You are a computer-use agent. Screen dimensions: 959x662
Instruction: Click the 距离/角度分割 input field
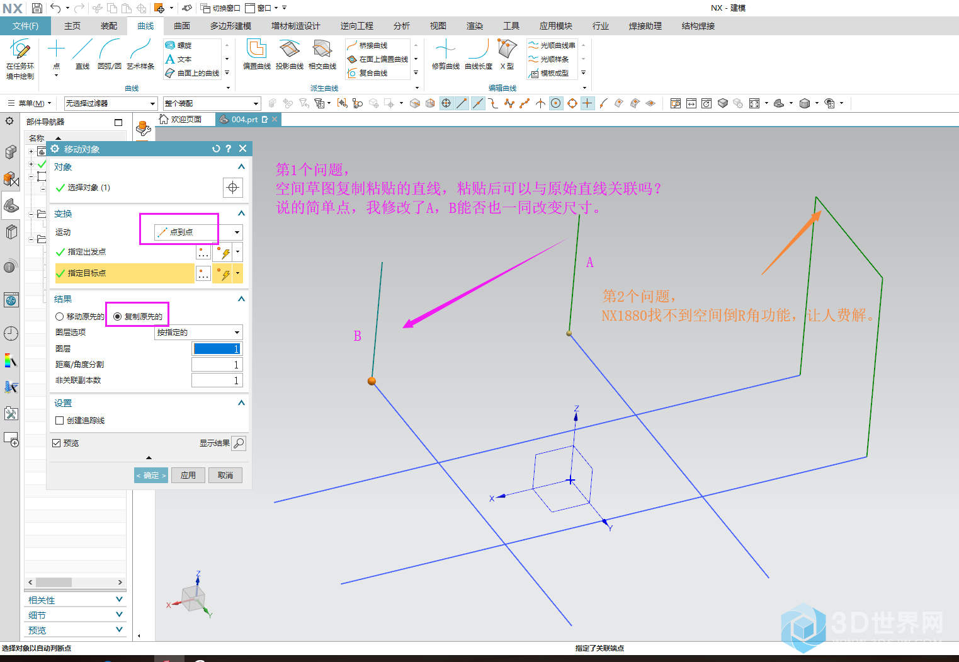tap(217, 364)
